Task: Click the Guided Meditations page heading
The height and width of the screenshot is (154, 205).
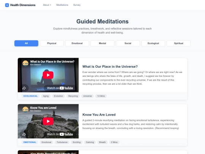Action: pos(102,21)
